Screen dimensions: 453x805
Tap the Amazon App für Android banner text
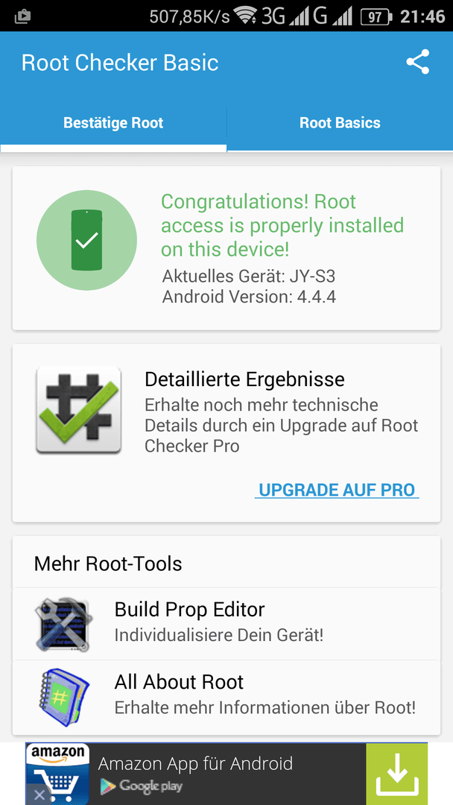(x=195, y=763)
